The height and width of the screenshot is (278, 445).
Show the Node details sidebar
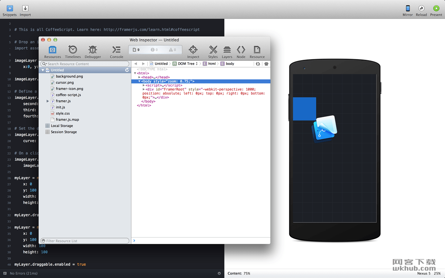tap(241, 52)
